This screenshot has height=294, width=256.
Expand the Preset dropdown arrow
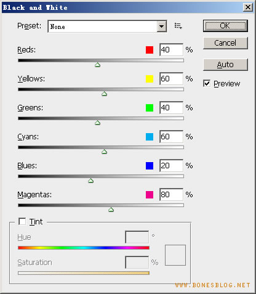[x=162, y=27]
